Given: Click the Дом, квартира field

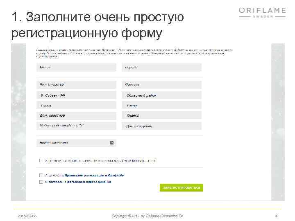Looking at the screenshot, I should (76, 115).
